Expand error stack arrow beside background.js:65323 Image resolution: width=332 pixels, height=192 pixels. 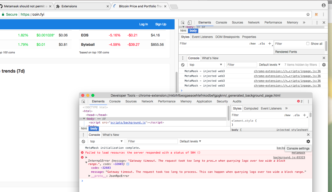86,157
